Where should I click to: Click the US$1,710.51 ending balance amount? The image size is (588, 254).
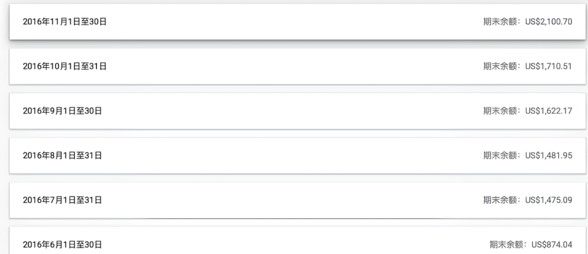click(548, 66)
